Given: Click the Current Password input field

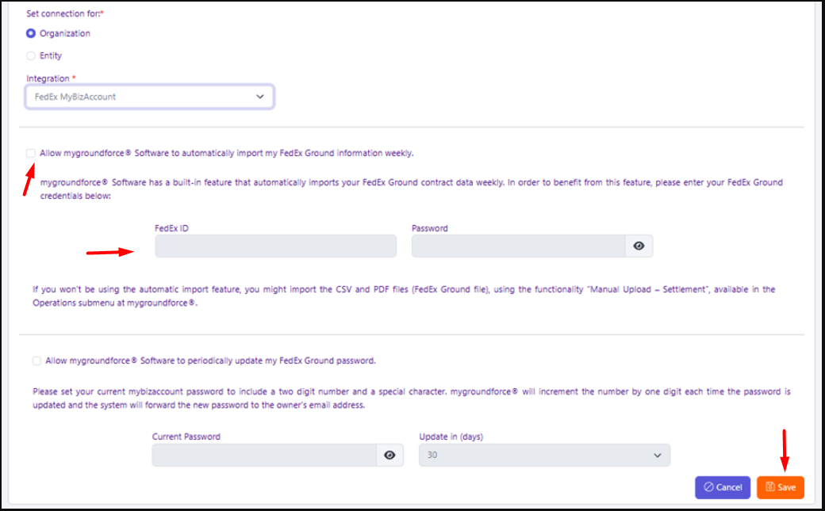Looking at the screenshot, I should pyautogui.click(x=264, y=456).
